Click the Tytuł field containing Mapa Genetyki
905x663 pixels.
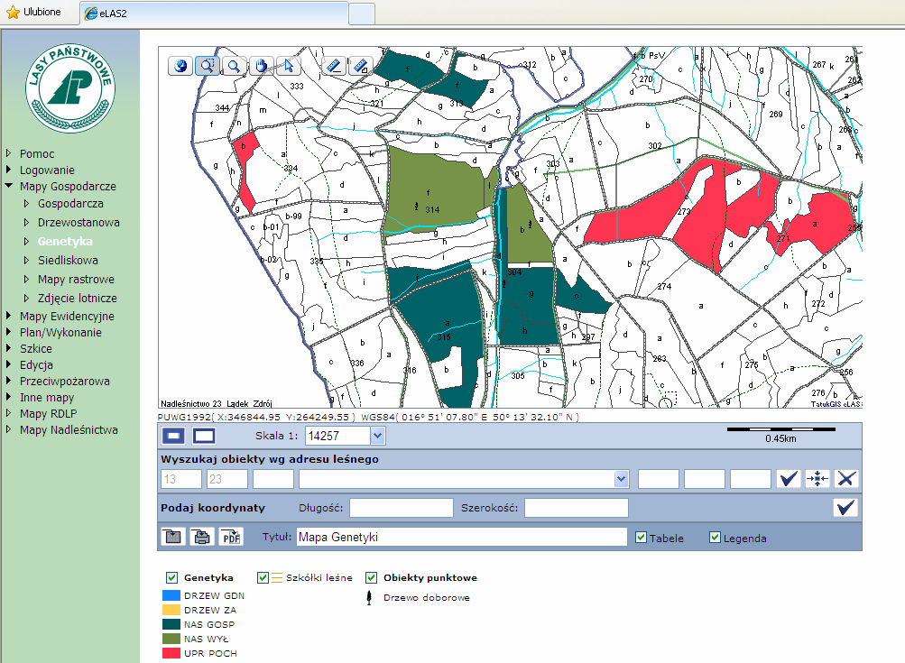point(462,537)
